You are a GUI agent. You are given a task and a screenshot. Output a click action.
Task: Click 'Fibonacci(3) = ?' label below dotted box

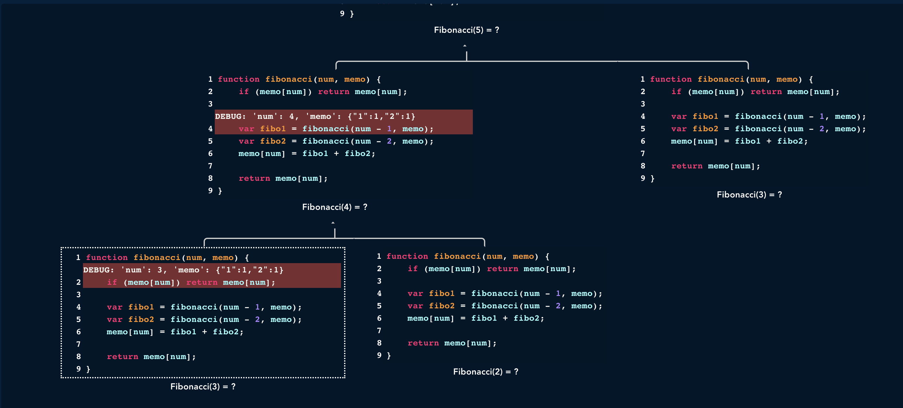click(203, 386)
